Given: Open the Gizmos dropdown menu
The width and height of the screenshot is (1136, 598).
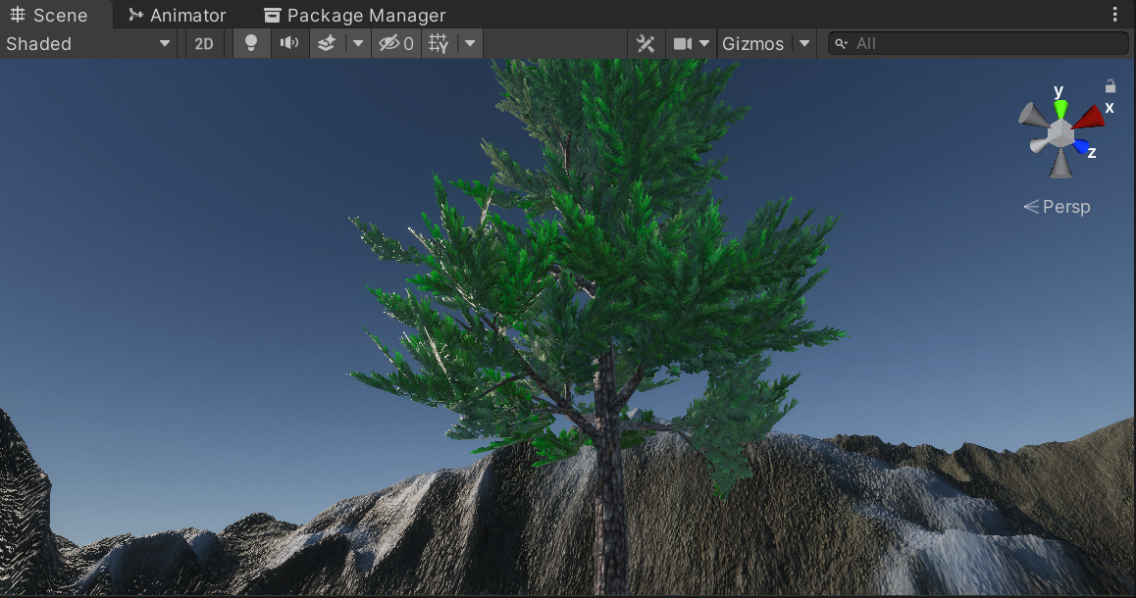Looking at the screenshot, I should pyautogui.click(x=804, y=43).
